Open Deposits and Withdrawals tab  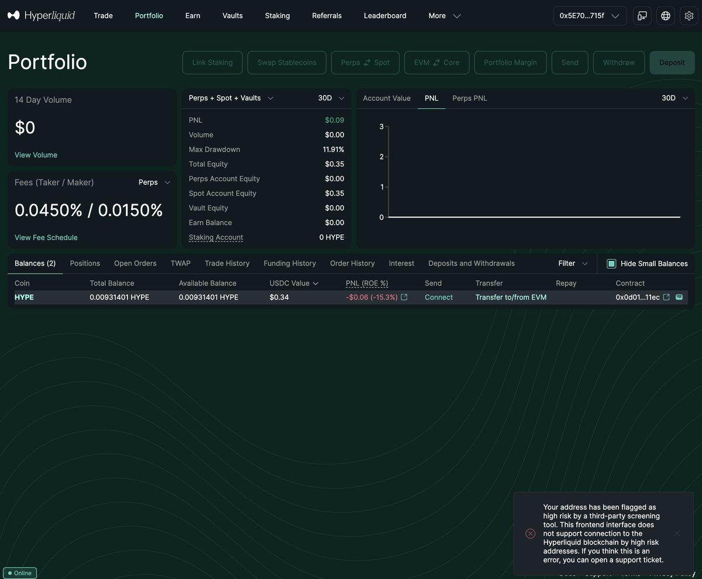(x=472, y=264)
